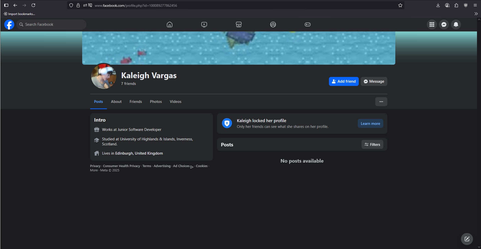
Task: Open the browser account icon
Action: [x=447, y=5]
